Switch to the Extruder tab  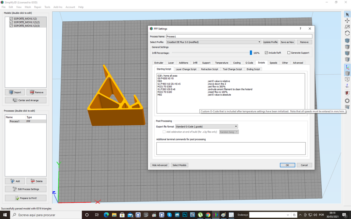pyautogui.click(x=159, y=63)
